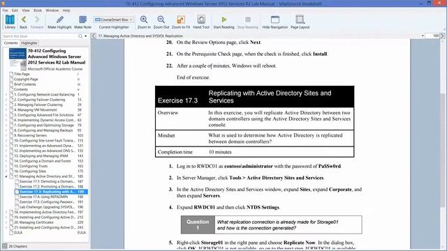Open the Brief Contents entry
The height and width of the screenshot is (251, 447).
[x=25, y=84]
